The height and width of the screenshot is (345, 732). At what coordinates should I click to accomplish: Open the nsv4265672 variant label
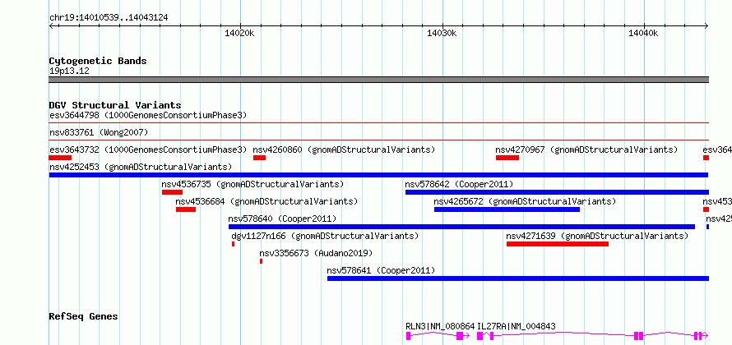click(x=525, y=201)
